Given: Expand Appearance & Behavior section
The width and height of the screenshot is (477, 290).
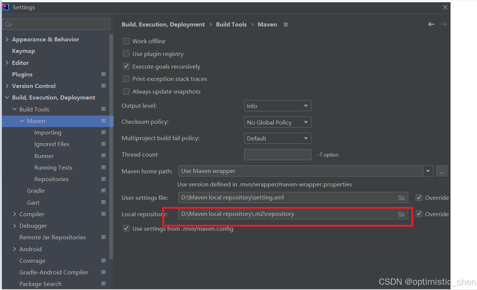Looking at the screenshot, I should coord(7,39).
